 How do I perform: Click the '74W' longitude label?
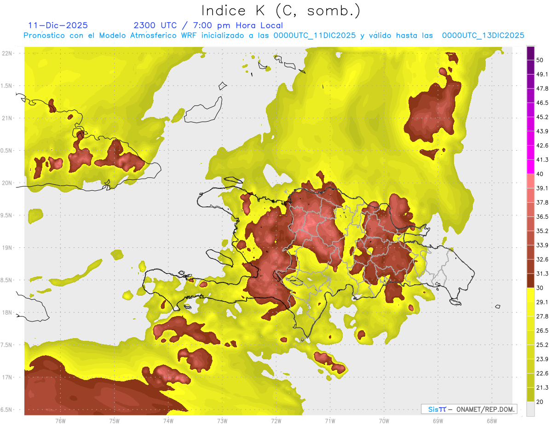coord(168,421)
